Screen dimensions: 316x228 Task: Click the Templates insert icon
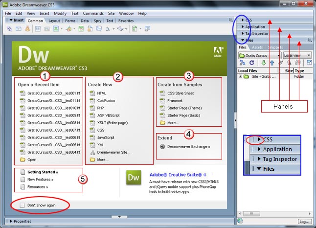[135, 29]
